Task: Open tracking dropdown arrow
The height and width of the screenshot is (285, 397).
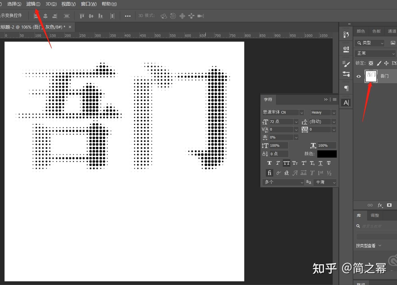Action: [x=334, y=129]
